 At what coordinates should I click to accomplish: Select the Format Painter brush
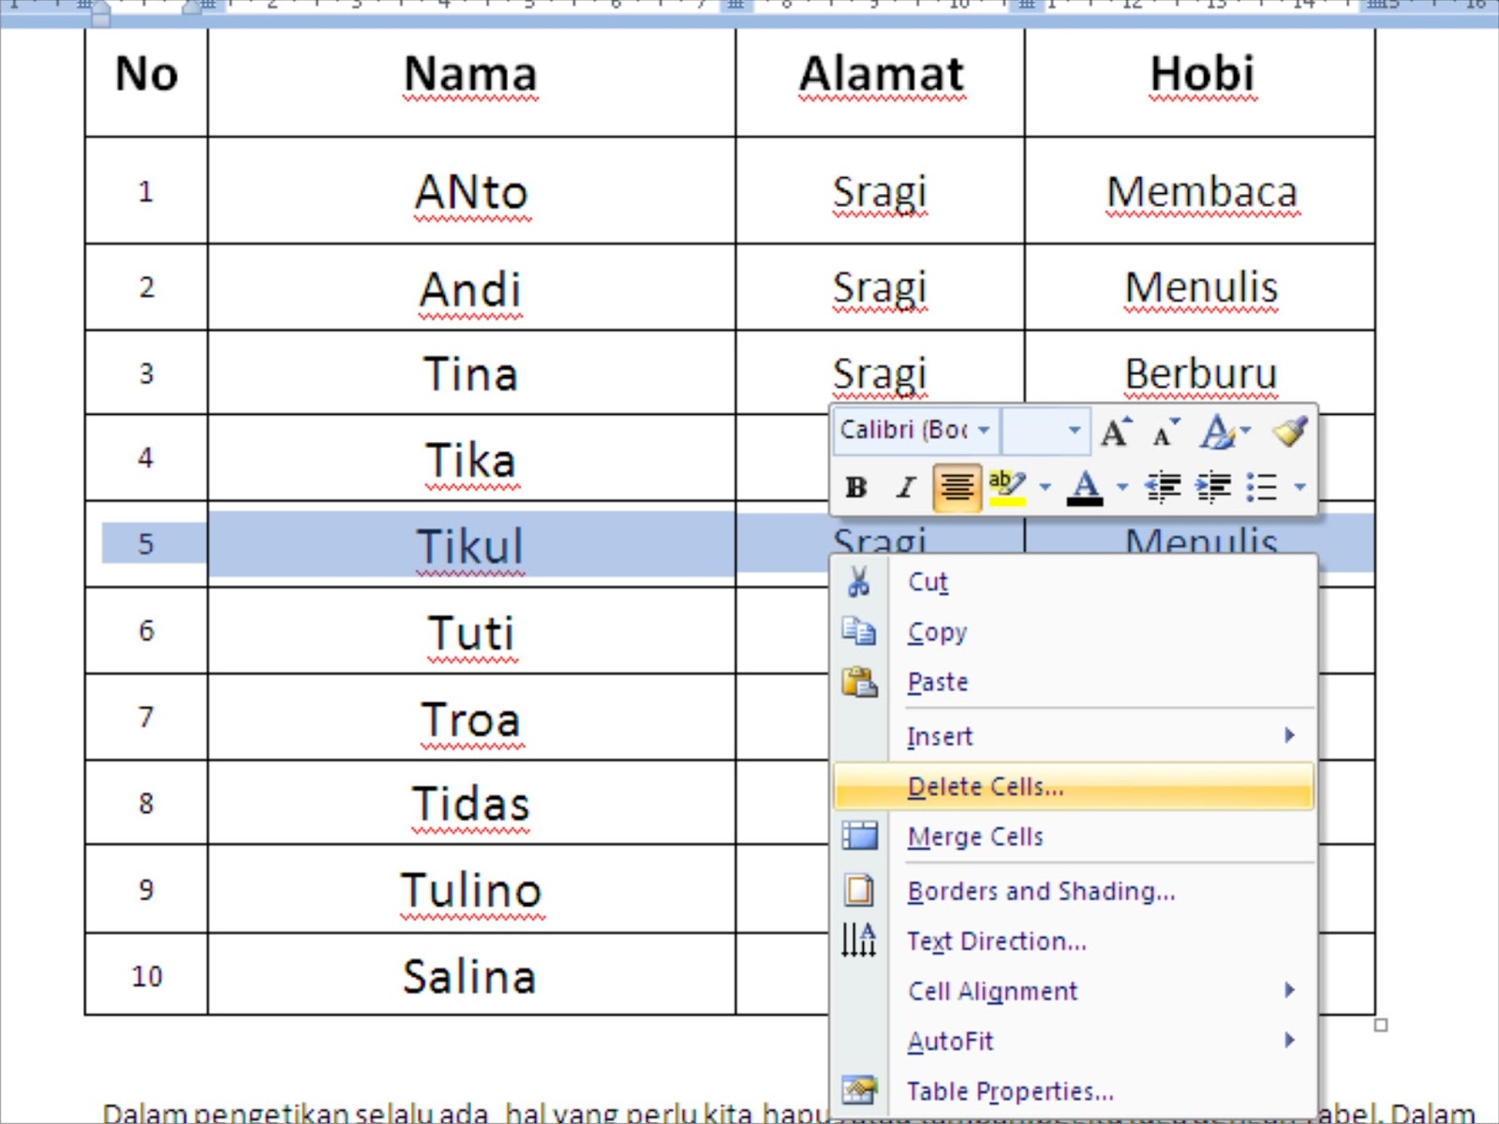1289,432
